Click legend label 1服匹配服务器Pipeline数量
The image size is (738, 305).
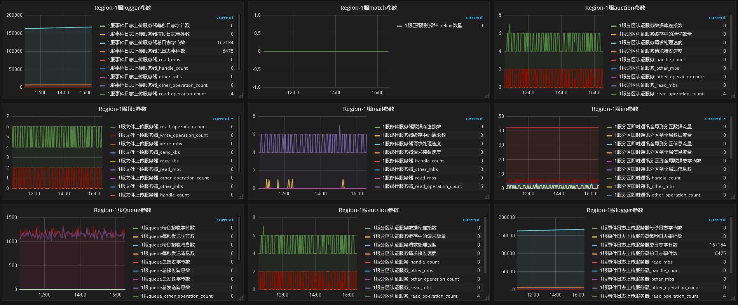433,26
